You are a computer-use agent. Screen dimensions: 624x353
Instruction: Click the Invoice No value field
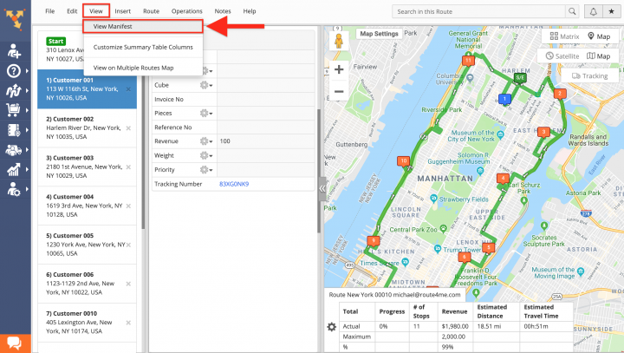266,99
